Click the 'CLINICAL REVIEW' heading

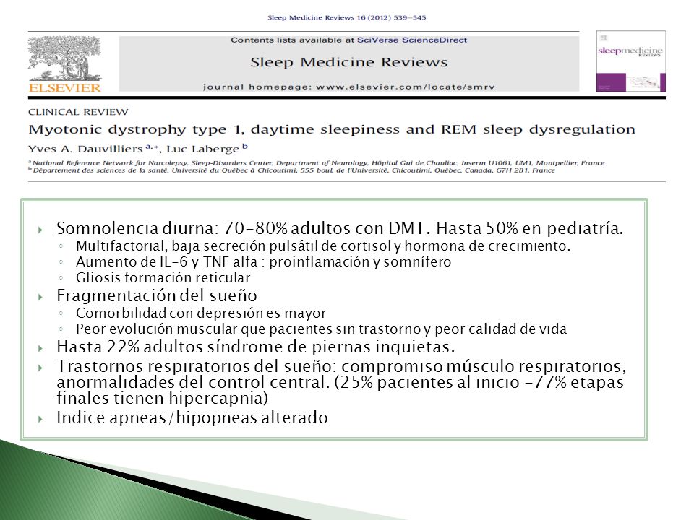click(x=78, y=112)
